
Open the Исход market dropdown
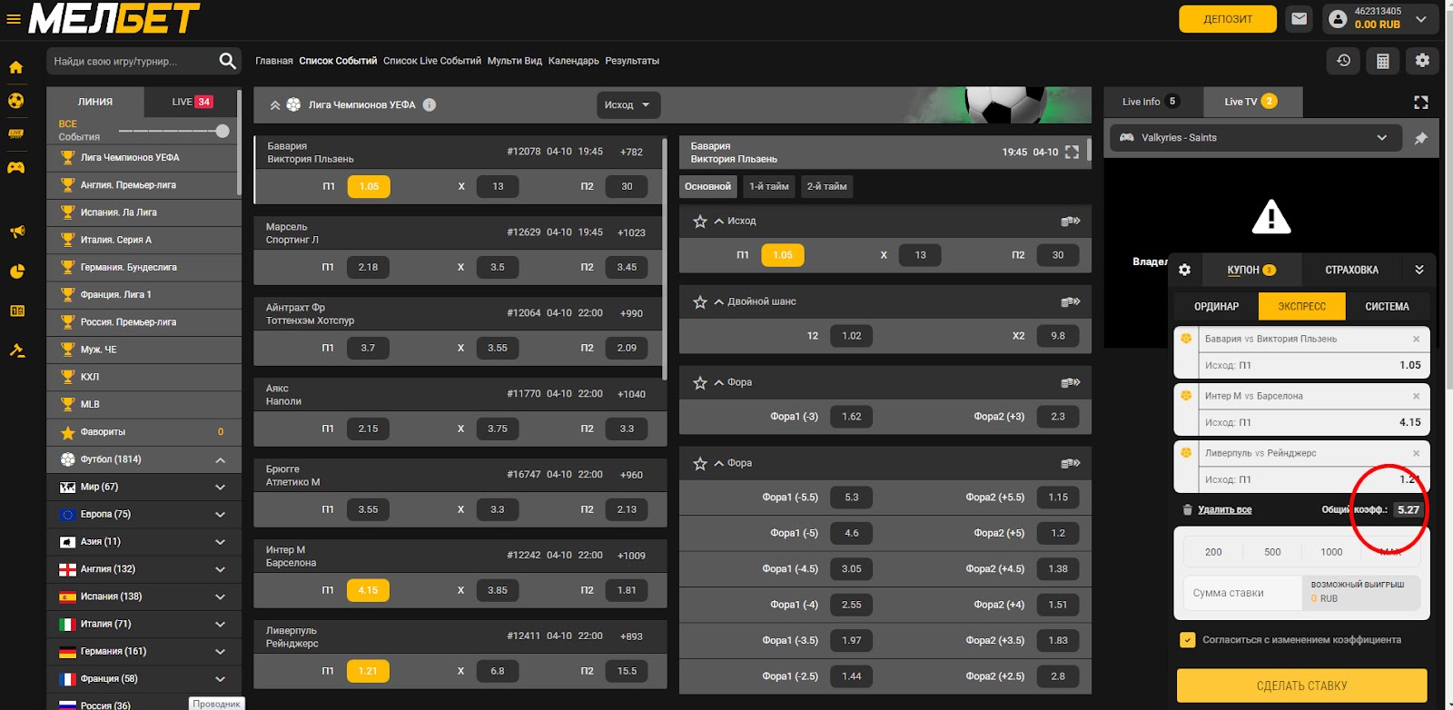tap(628, 105)
